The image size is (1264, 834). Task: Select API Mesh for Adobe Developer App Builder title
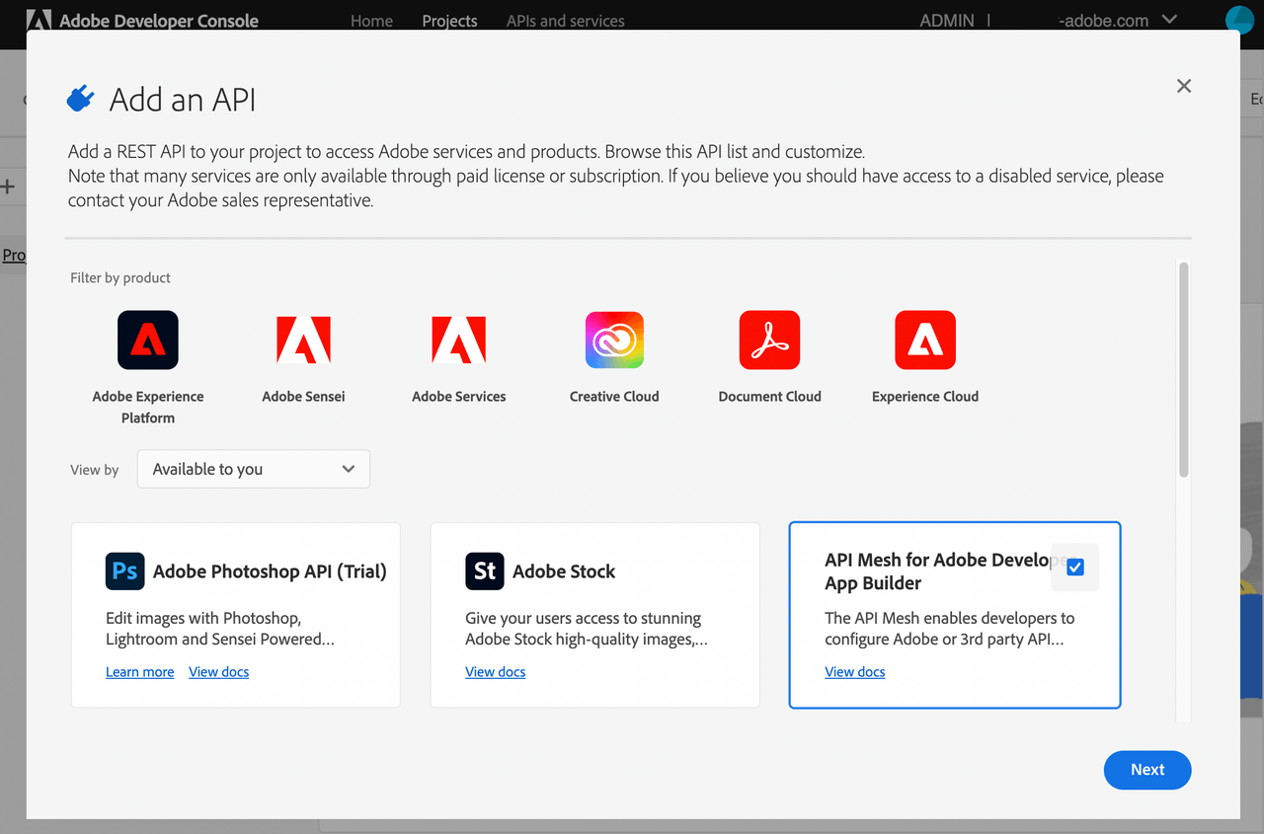coord(938,571)
